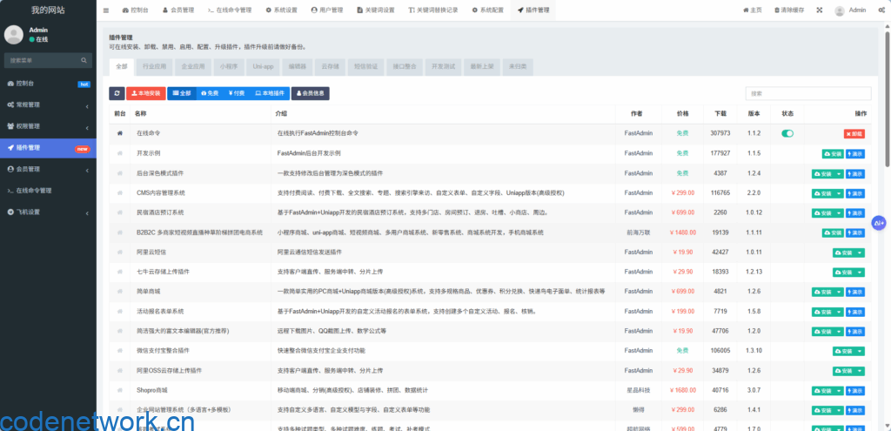Viewport: 891px width, 431px height.
Task: Click the 安装 button for 简单商城
Action: click(823, 292)
